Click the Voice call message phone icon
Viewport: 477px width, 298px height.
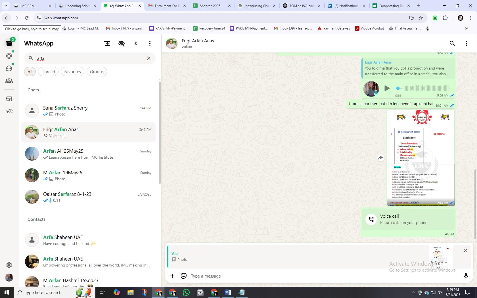[371, 219]
